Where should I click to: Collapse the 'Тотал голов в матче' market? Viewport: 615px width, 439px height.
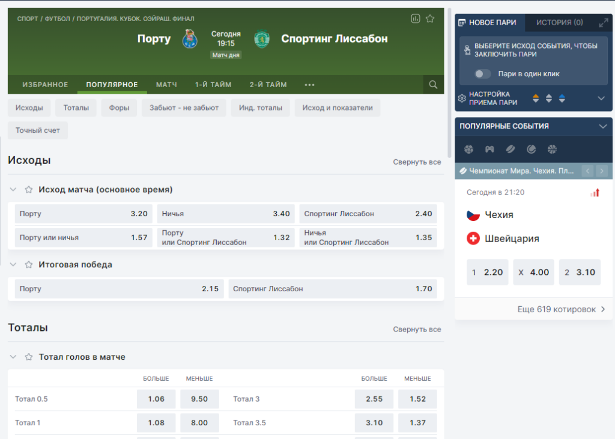(13, 357)
